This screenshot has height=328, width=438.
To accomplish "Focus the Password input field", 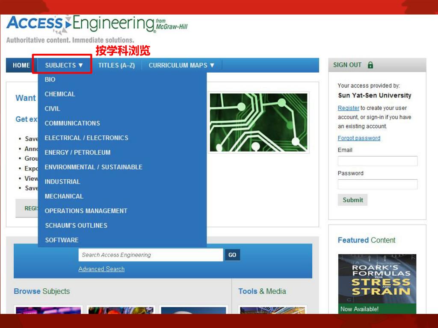I will coord(378,184).
